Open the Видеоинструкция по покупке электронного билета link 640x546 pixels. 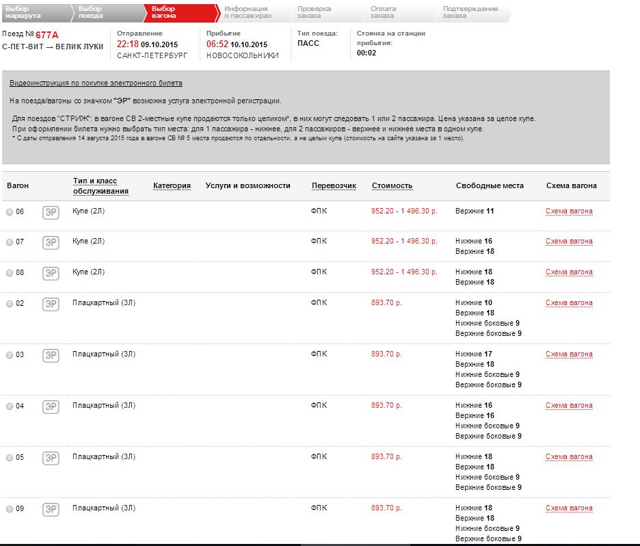96,83
